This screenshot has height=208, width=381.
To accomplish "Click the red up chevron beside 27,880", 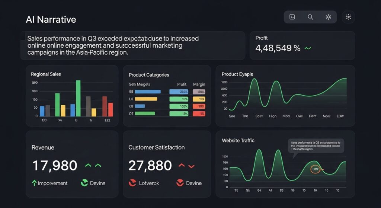I will [x=182, y=165].
